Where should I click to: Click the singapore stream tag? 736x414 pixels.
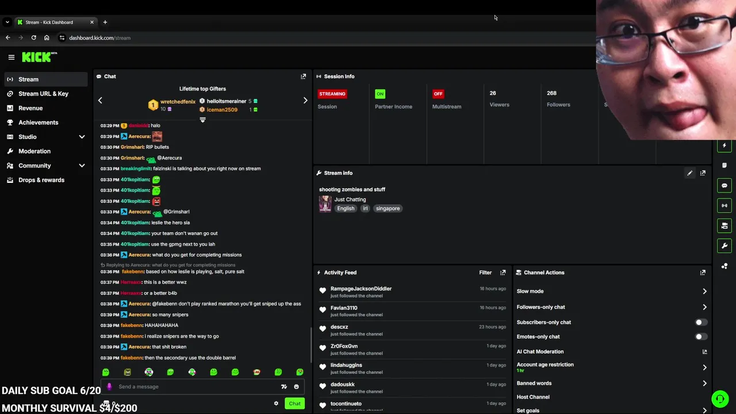click(388, 209)
